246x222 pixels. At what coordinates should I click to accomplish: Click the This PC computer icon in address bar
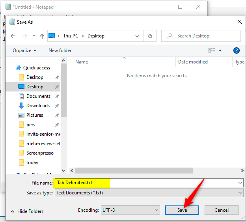coord(52,35)
